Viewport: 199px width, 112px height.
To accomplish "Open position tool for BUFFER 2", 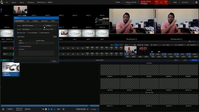I will click(x=188, y=45).
